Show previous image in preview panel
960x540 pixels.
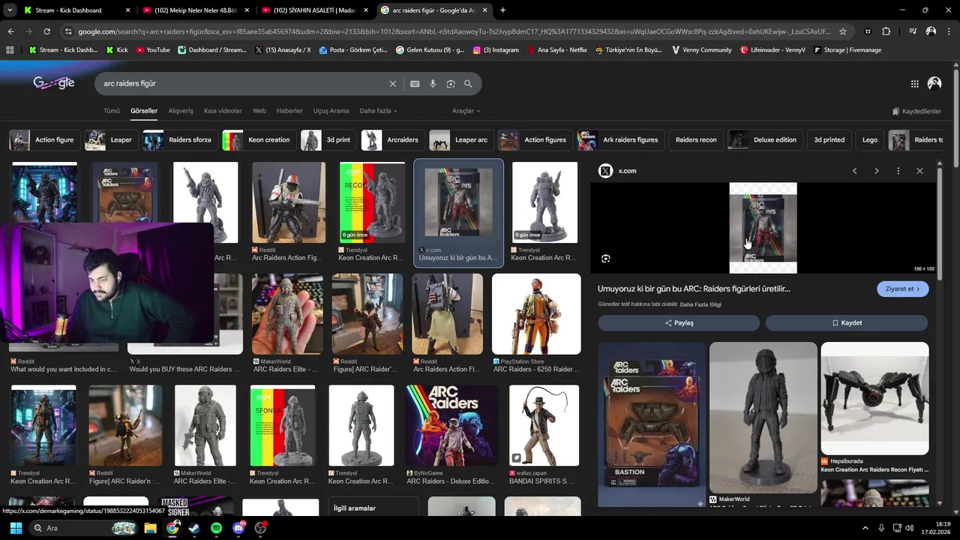click(854, 171)
